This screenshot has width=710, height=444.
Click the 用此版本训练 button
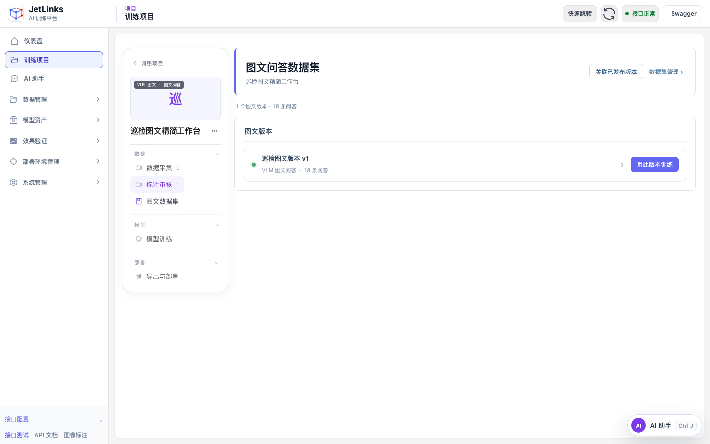[x=655, y=165]
